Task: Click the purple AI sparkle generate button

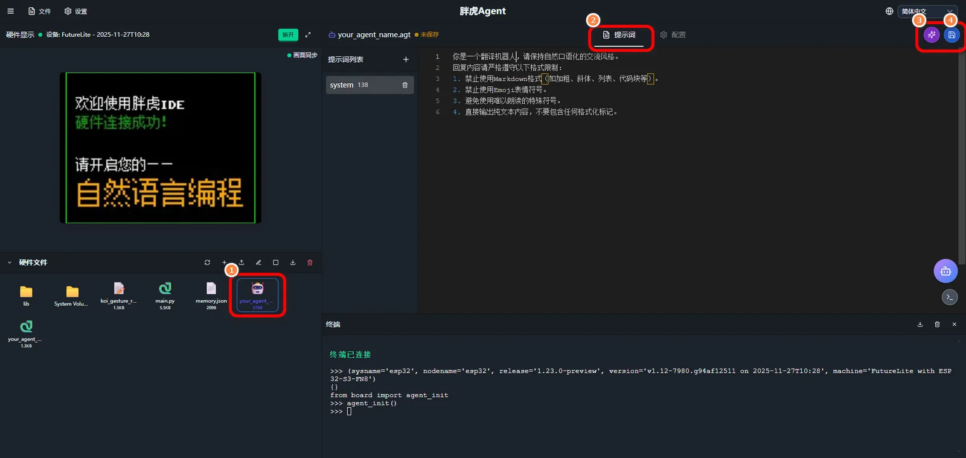Action: click(932, 35)
